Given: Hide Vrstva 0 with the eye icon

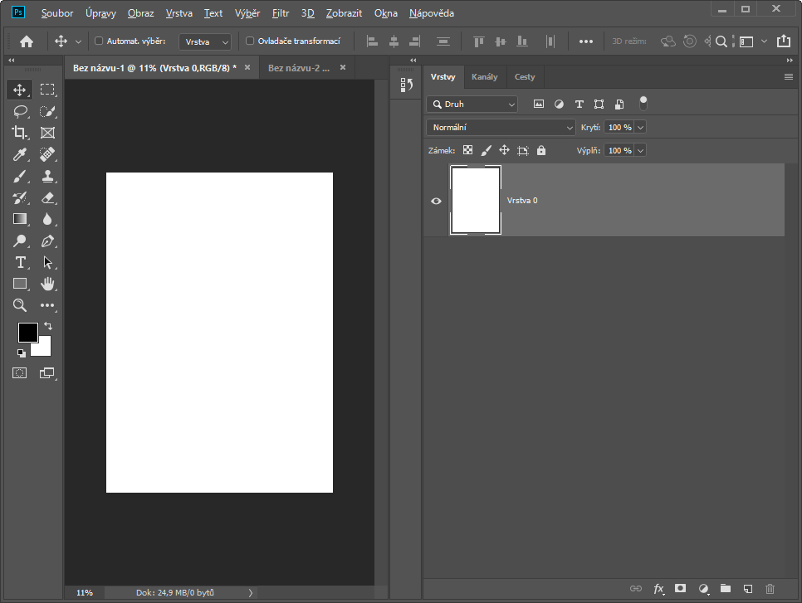Looking at the screenshot, I should tap(437, 201).
